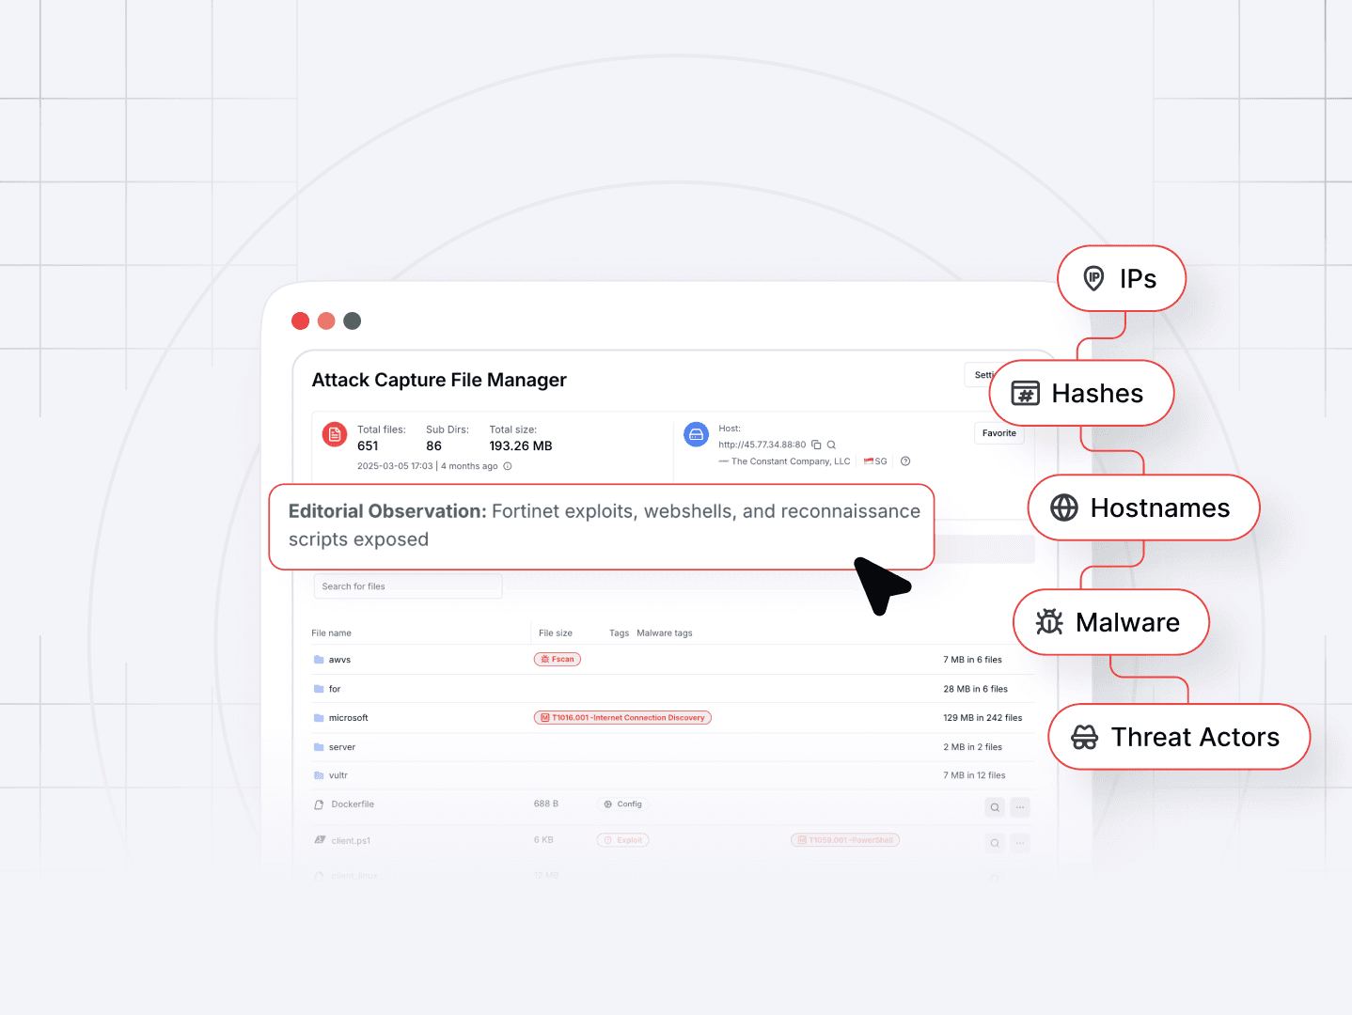Copy the host URL with the copy icon
This screenshot has height=1015, width=1352.
[816, 445]
